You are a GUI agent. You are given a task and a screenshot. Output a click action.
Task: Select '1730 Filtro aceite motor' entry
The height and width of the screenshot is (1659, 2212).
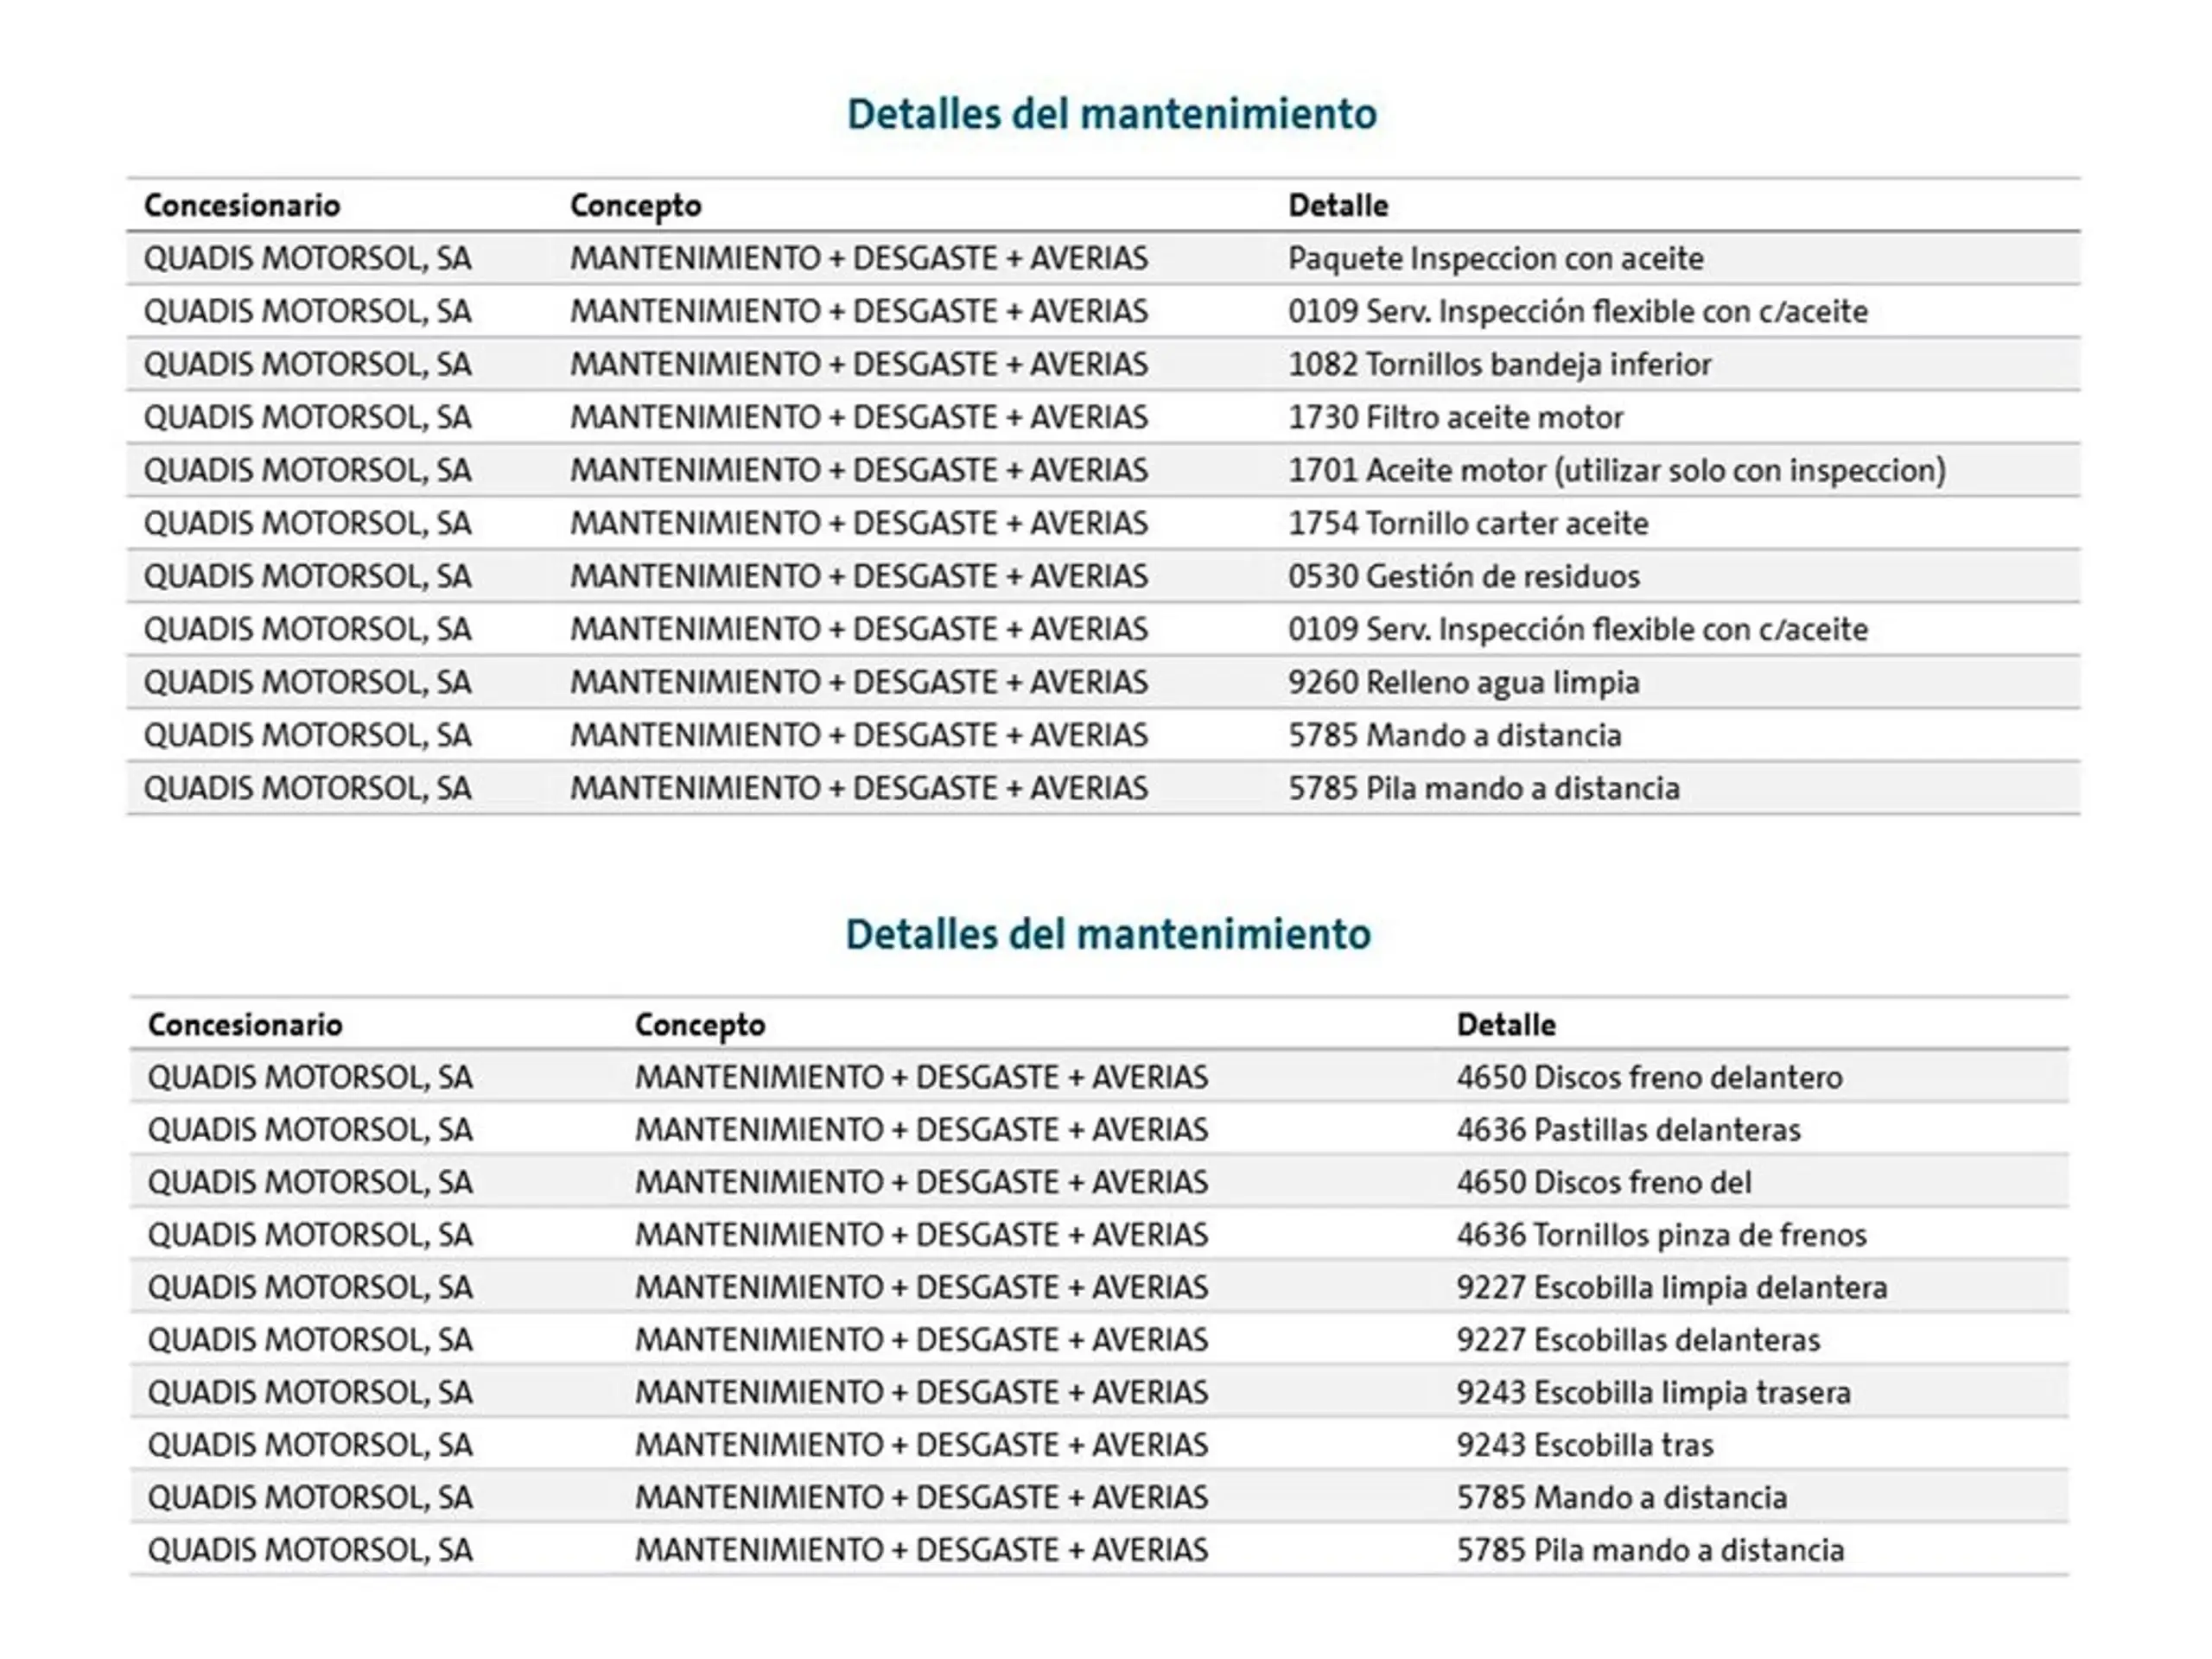[x=1455, y=417]
